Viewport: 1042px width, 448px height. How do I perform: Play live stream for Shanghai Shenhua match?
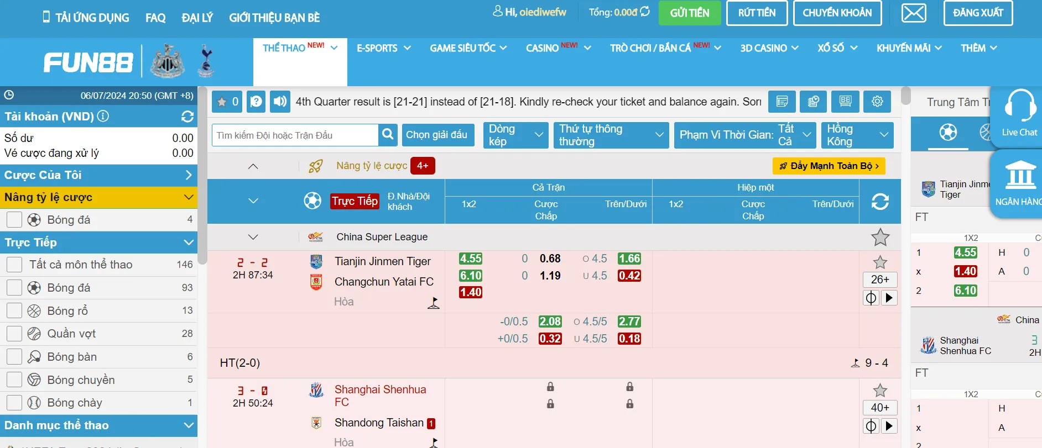[x=889, y=426]
